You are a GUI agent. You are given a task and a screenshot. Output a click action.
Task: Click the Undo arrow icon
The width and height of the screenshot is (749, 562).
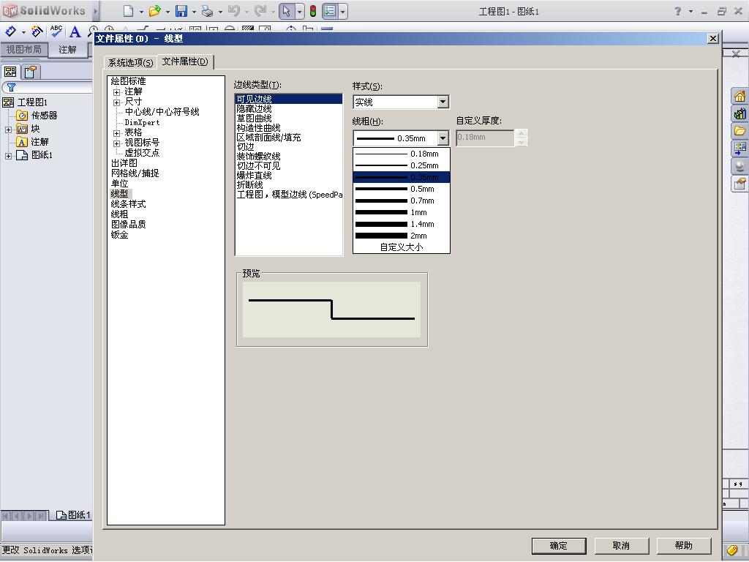pos(233,10)
